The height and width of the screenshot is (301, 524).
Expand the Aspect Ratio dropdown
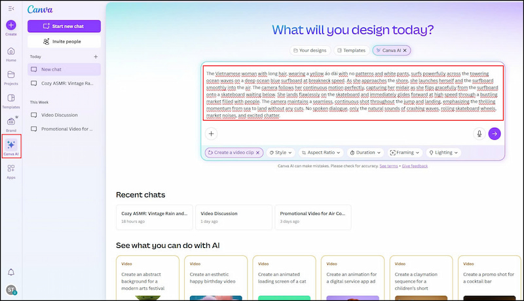tap(321, 153)
